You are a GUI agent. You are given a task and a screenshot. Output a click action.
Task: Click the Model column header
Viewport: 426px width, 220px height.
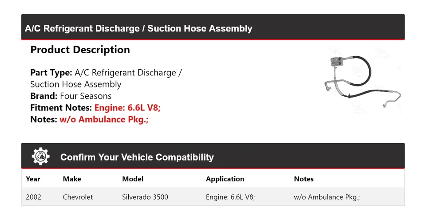(133, 179)
